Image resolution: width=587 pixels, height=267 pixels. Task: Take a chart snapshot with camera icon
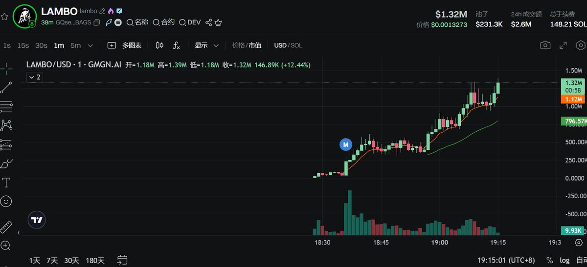(545, 45)
